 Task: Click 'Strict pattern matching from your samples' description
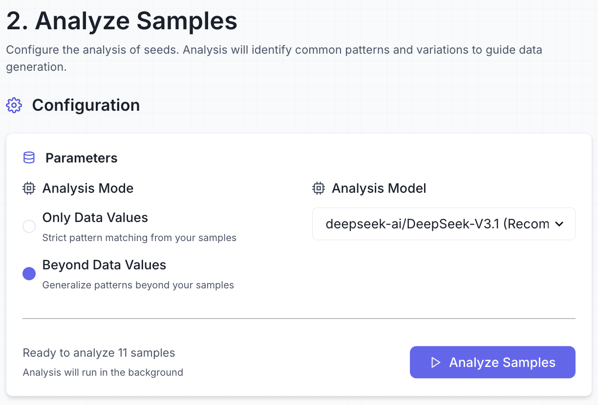pos(139,238)
